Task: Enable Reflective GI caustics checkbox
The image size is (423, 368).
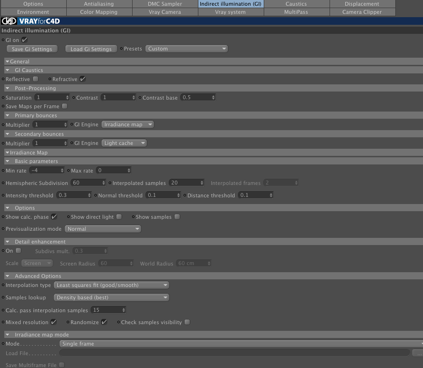Action: pos(35,79)
